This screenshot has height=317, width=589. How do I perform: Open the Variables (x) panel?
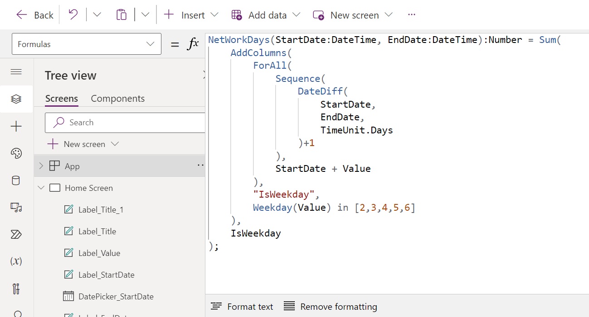click(16, 261)
